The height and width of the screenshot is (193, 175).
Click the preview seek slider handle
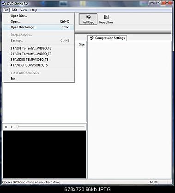click(x=18, y=127)
